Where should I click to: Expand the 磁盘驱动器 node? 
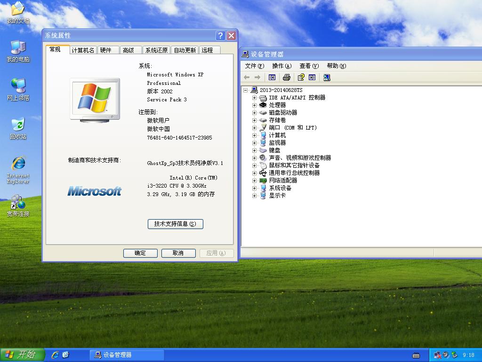pos(254,113)
